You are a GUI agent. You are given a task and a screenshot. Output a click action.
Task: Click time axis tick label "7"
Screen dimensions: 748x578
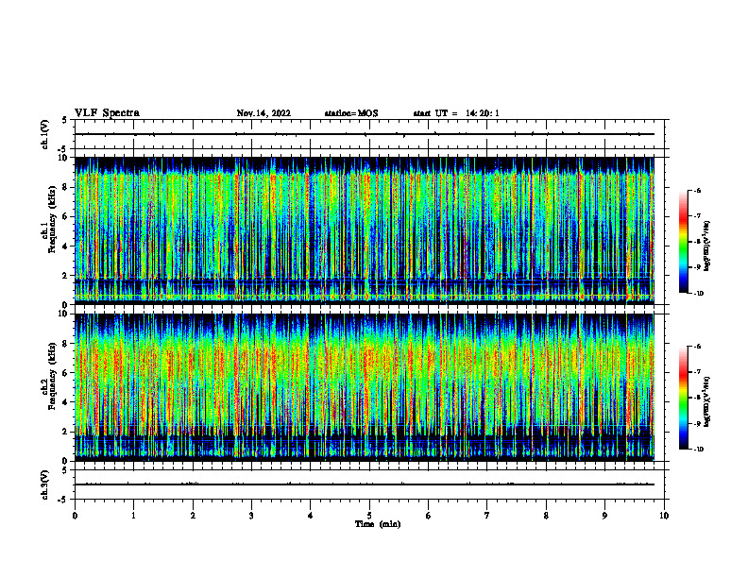click(487, 516)
